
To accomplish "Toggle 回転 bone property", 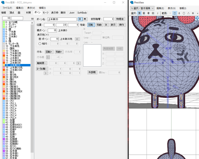I will (x=91, y=25).
